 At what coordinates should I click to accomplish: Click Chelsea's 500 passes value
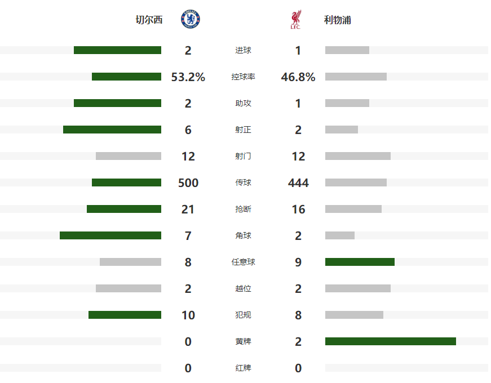click(188, 183)
